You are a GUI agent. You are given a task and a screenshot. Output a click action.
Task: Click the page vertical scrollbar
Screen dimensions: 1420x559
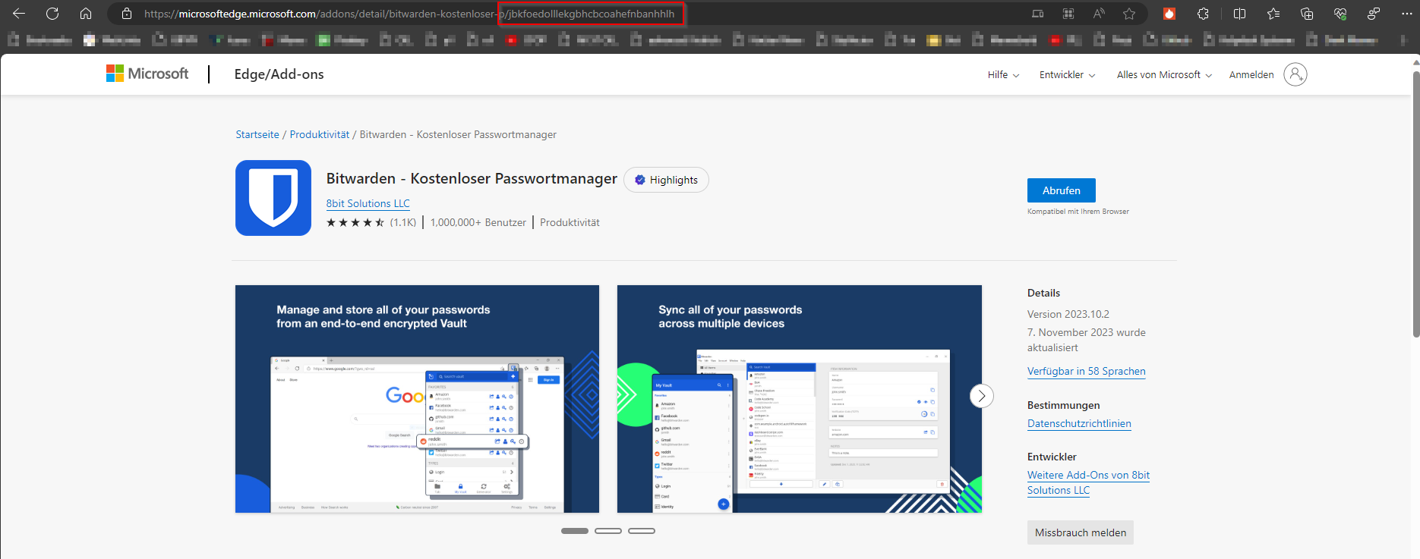1415,205
